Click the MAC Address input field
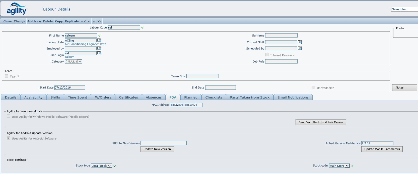 tap(186, 105)
